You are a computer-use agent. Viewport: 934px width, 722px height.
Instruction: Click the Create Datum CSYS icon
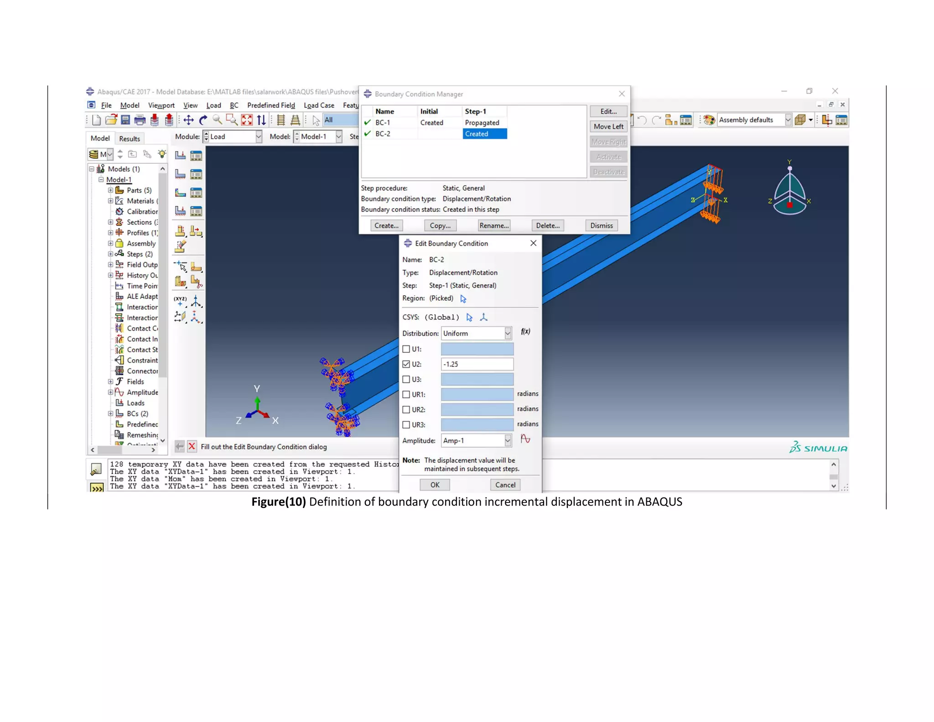[x=484, y=317]
